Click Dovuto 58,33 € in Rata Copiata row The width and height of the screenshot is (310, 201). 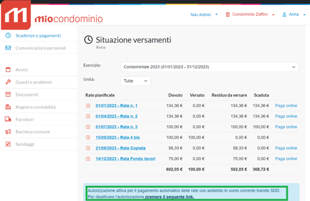tap(176, 148)
